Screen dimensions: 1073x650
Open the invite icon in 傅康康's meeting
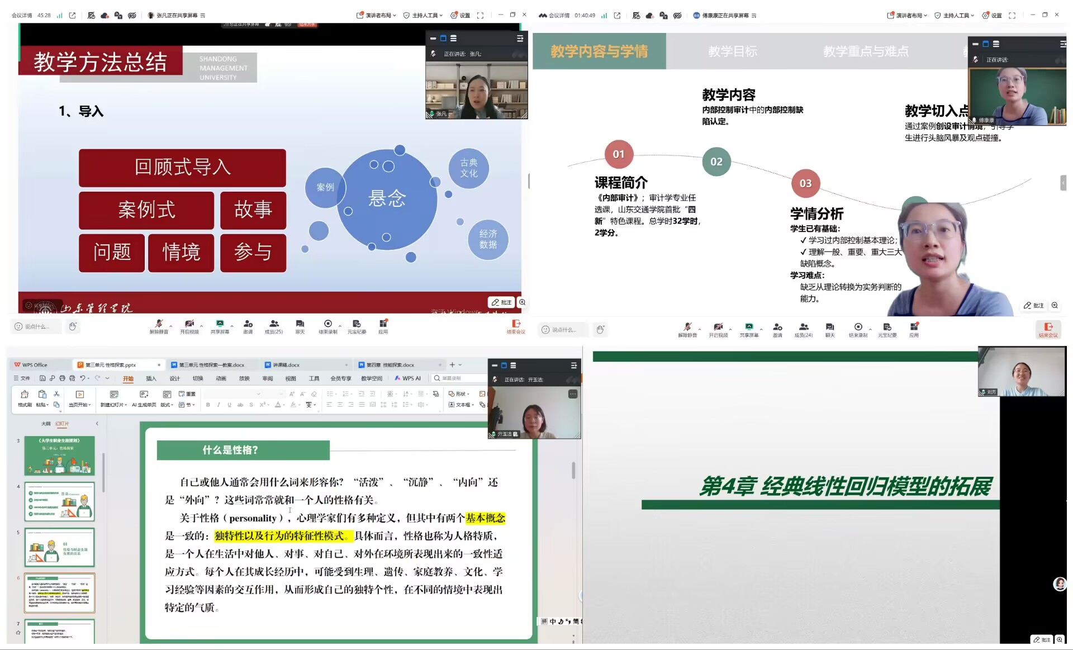pyautogui.click(x=777, y=330)
